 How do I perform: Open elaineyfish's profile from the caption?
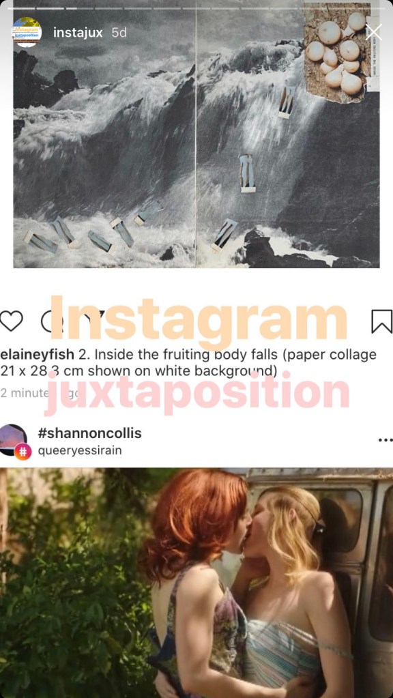tap(38, 355)
